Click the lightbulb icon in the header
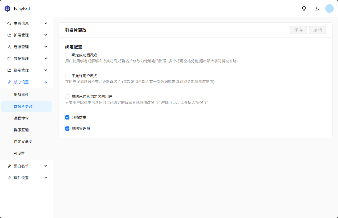Viewport: 338px width, 218px height. click(304, 9)
